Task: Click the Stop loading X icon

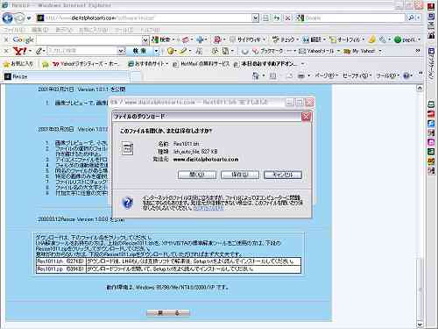Action: 287,18
